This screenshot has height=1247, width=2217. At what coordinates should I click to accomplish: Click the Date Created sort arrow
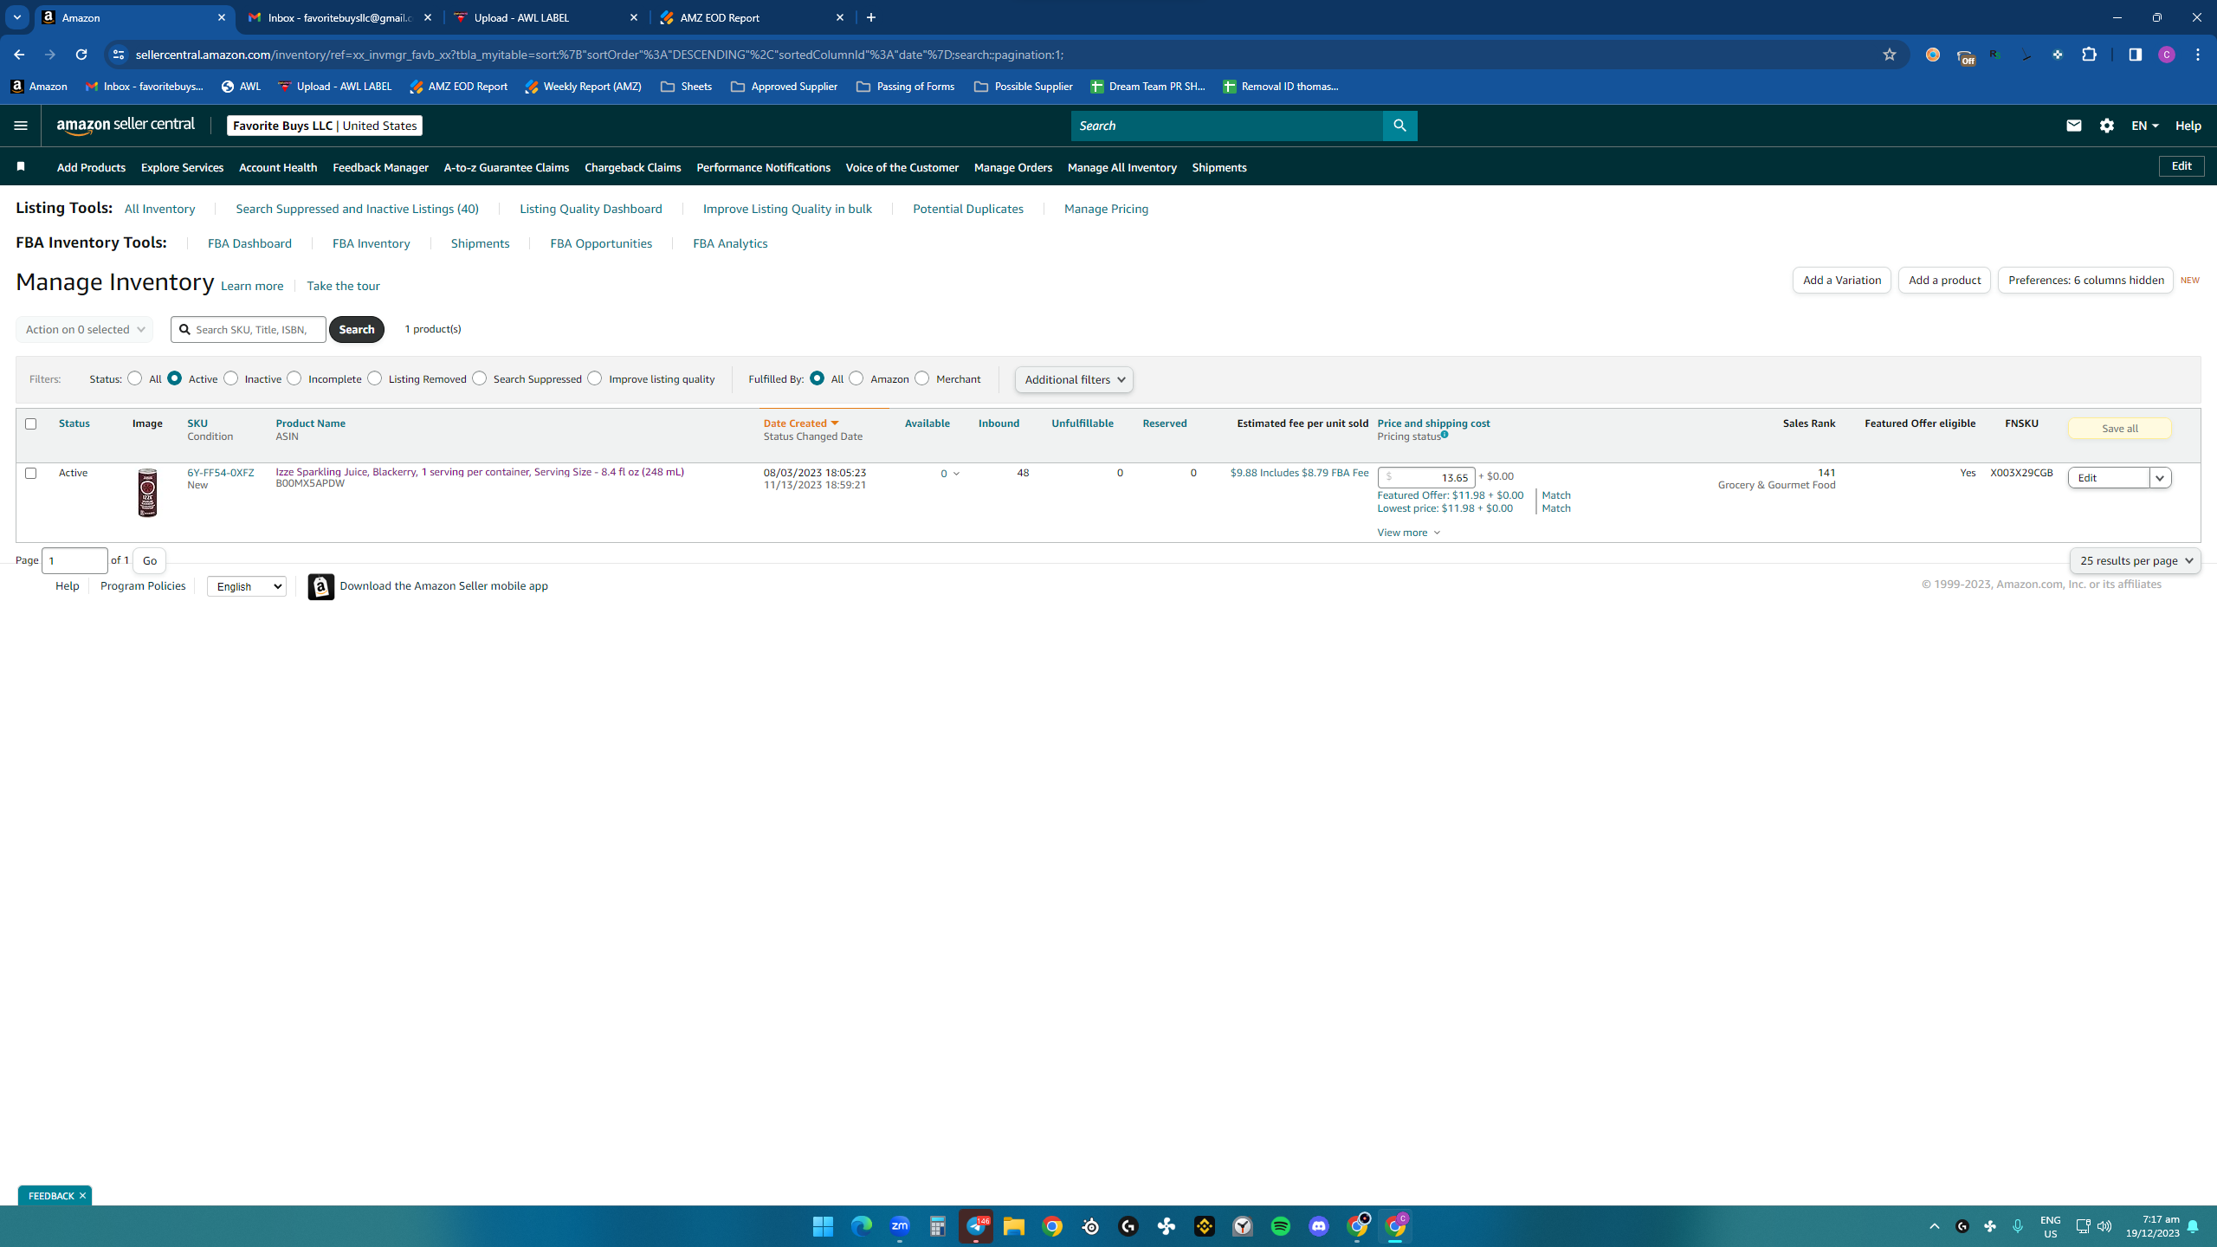[835, 423]
